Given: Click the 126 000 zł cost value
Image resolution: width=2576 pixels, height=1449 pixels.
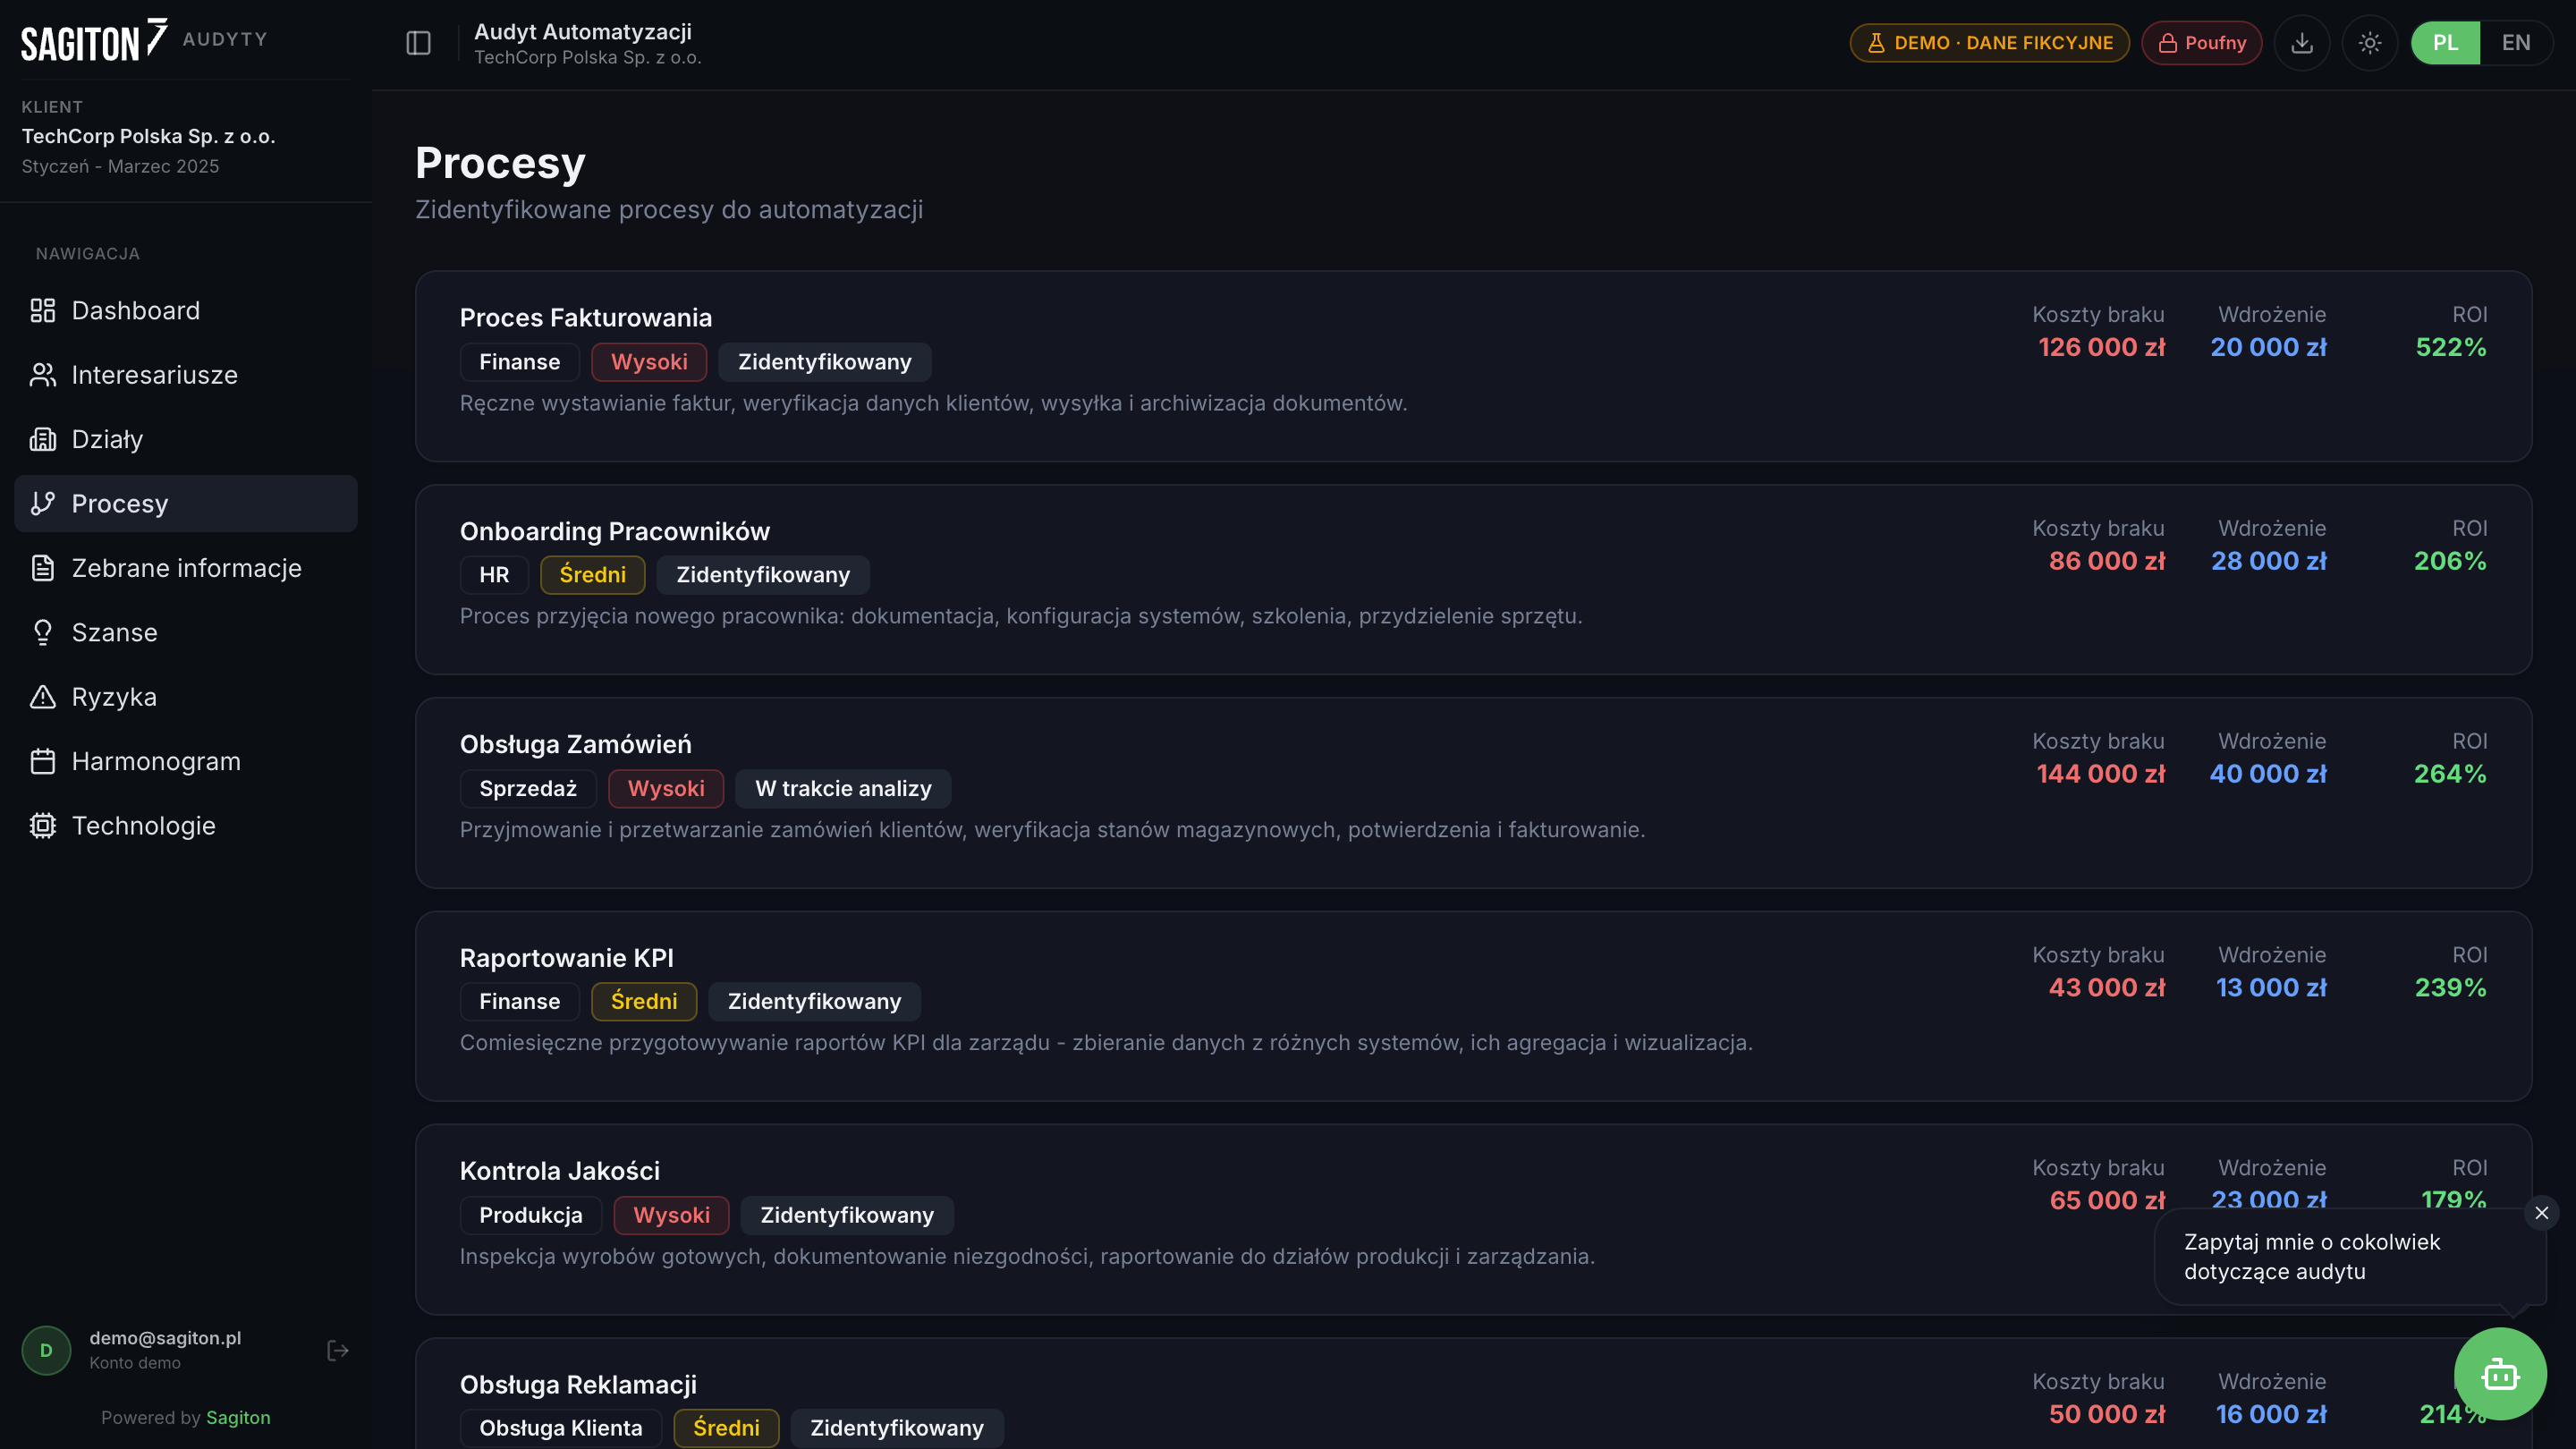Looking at the screenshot, I should [x=2101, y=347].
